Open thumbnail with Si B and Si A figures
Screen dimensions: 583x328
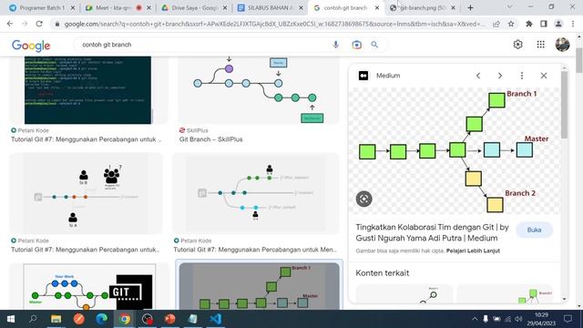[86, 193]
